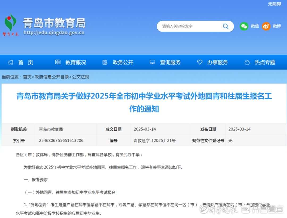Click the paragraph beginning 为做好我市2025年
Screen dimensions: 287x218
[x=103, y=167]
